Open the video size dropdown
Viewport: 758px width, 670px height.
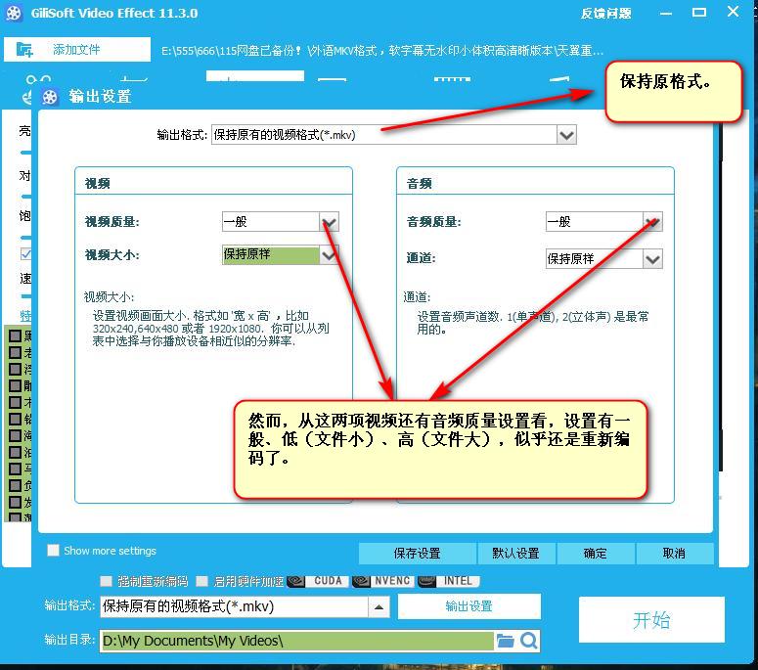(330, 254)
